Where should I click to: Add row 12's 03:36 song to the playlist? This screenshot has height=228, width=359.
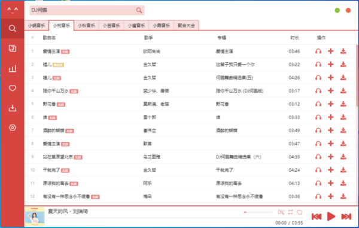[331, 196]
